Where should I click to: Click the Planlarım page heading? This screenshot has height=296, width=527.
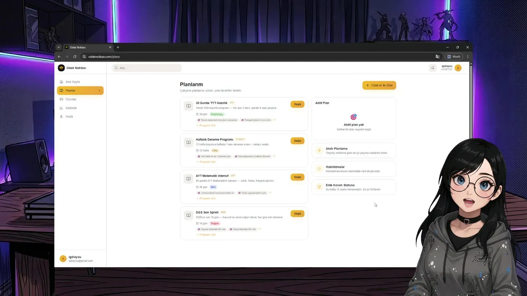coord(191,84)
